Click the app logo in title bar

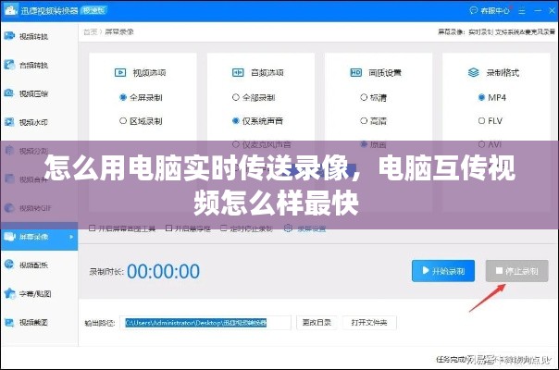11,10
